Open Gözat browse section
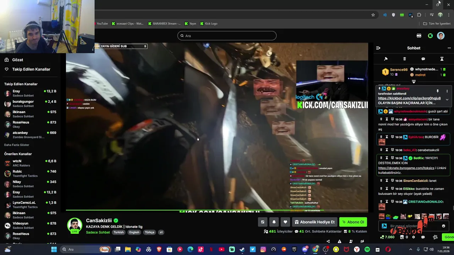 click(17, 60)
